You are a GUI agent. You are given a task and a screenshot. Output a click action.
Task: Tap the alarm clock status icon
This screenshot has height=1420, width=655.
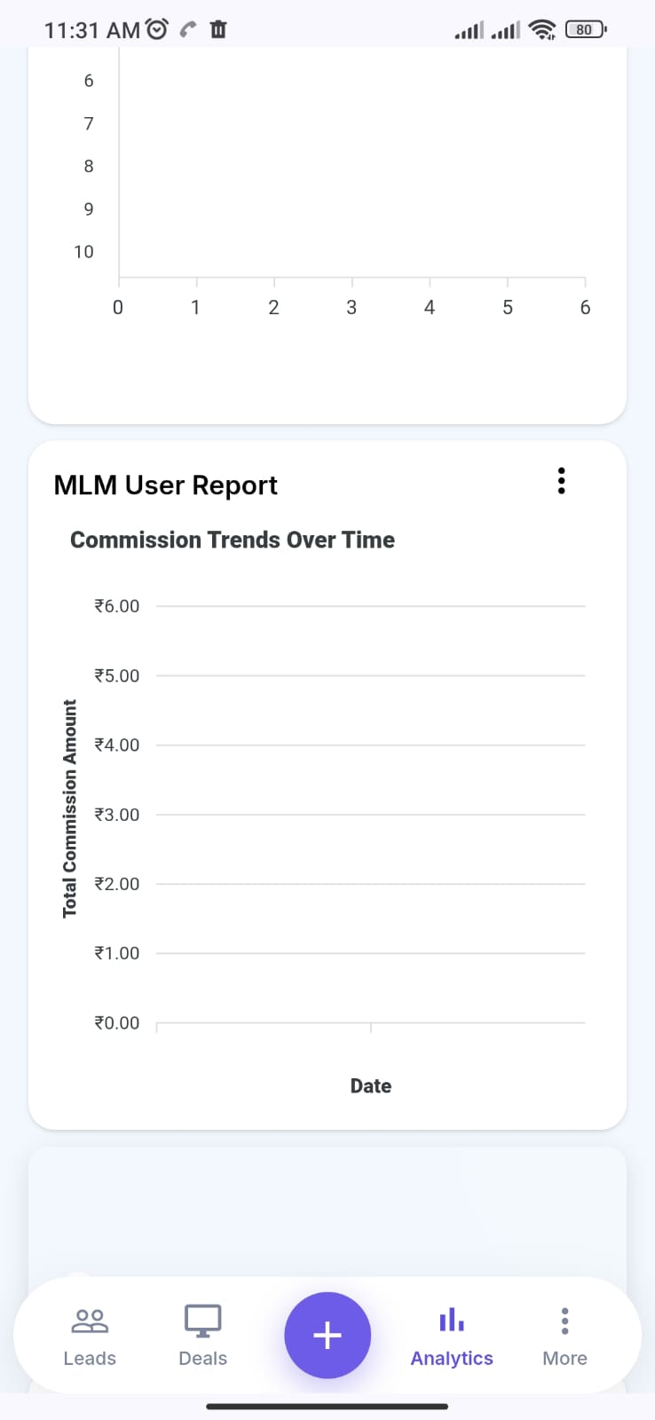click(157, 29)
